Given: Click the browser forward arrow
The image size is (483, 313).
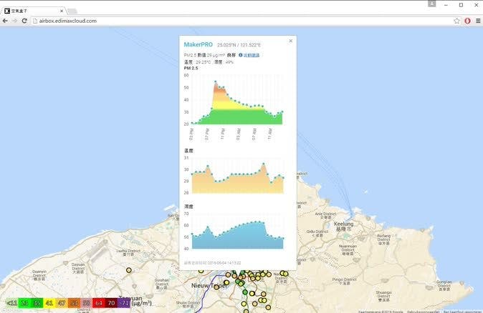Looking at the screenshot, I should pos(14,21).
